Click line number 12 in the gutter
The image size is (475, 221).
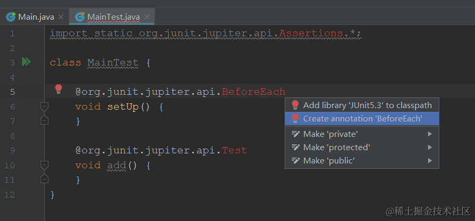point(10,194)
